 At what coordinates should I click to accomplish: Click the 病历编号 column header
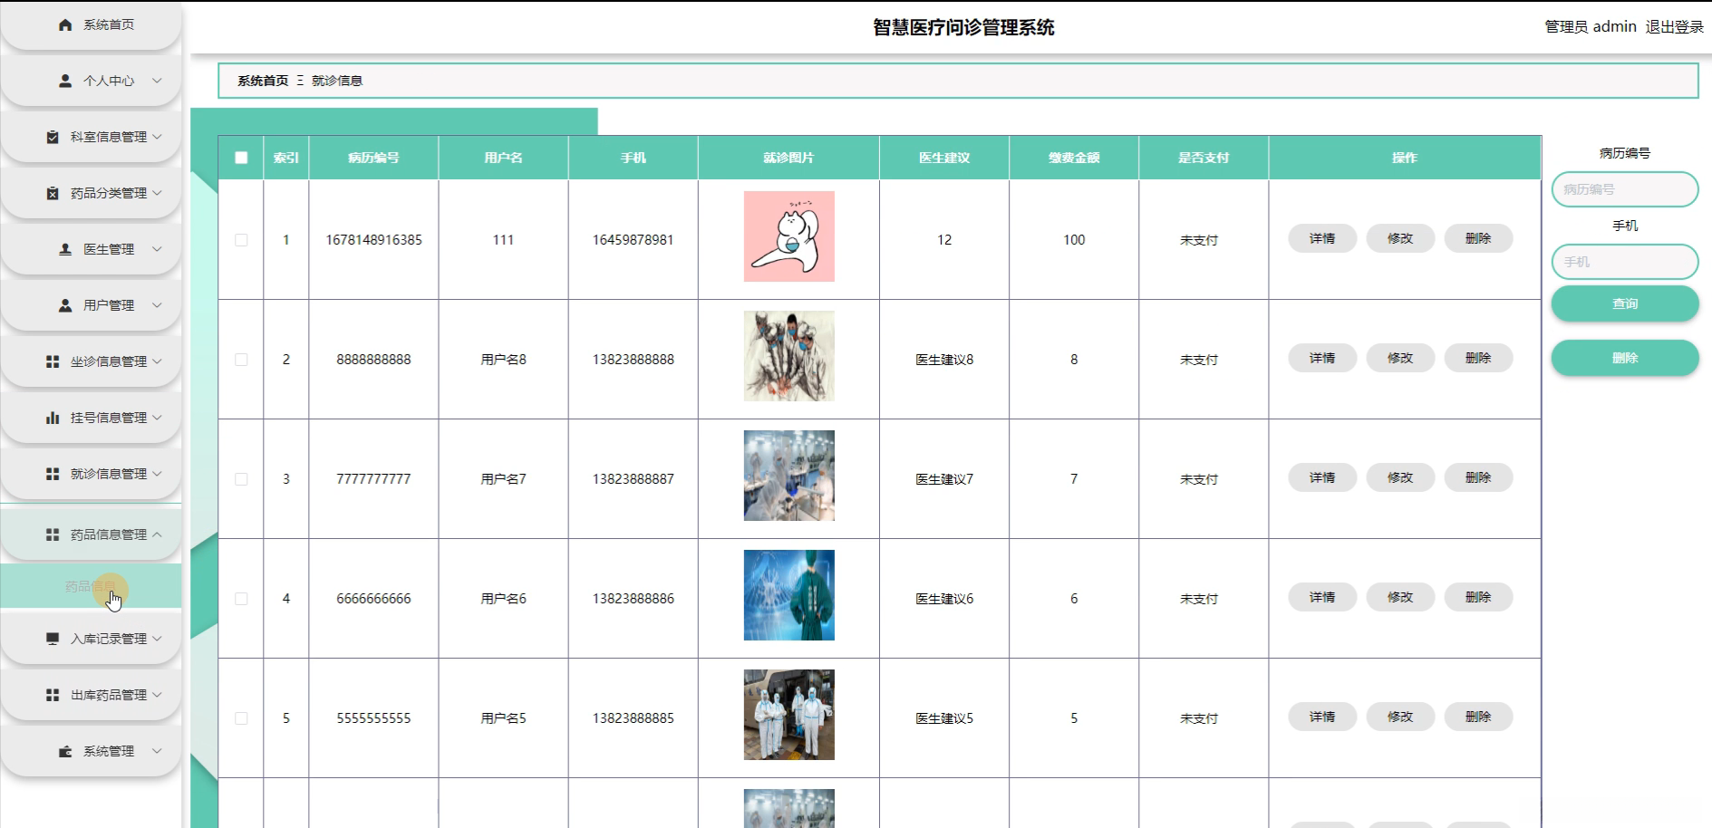pyautogui.click(x=373, y=158)
